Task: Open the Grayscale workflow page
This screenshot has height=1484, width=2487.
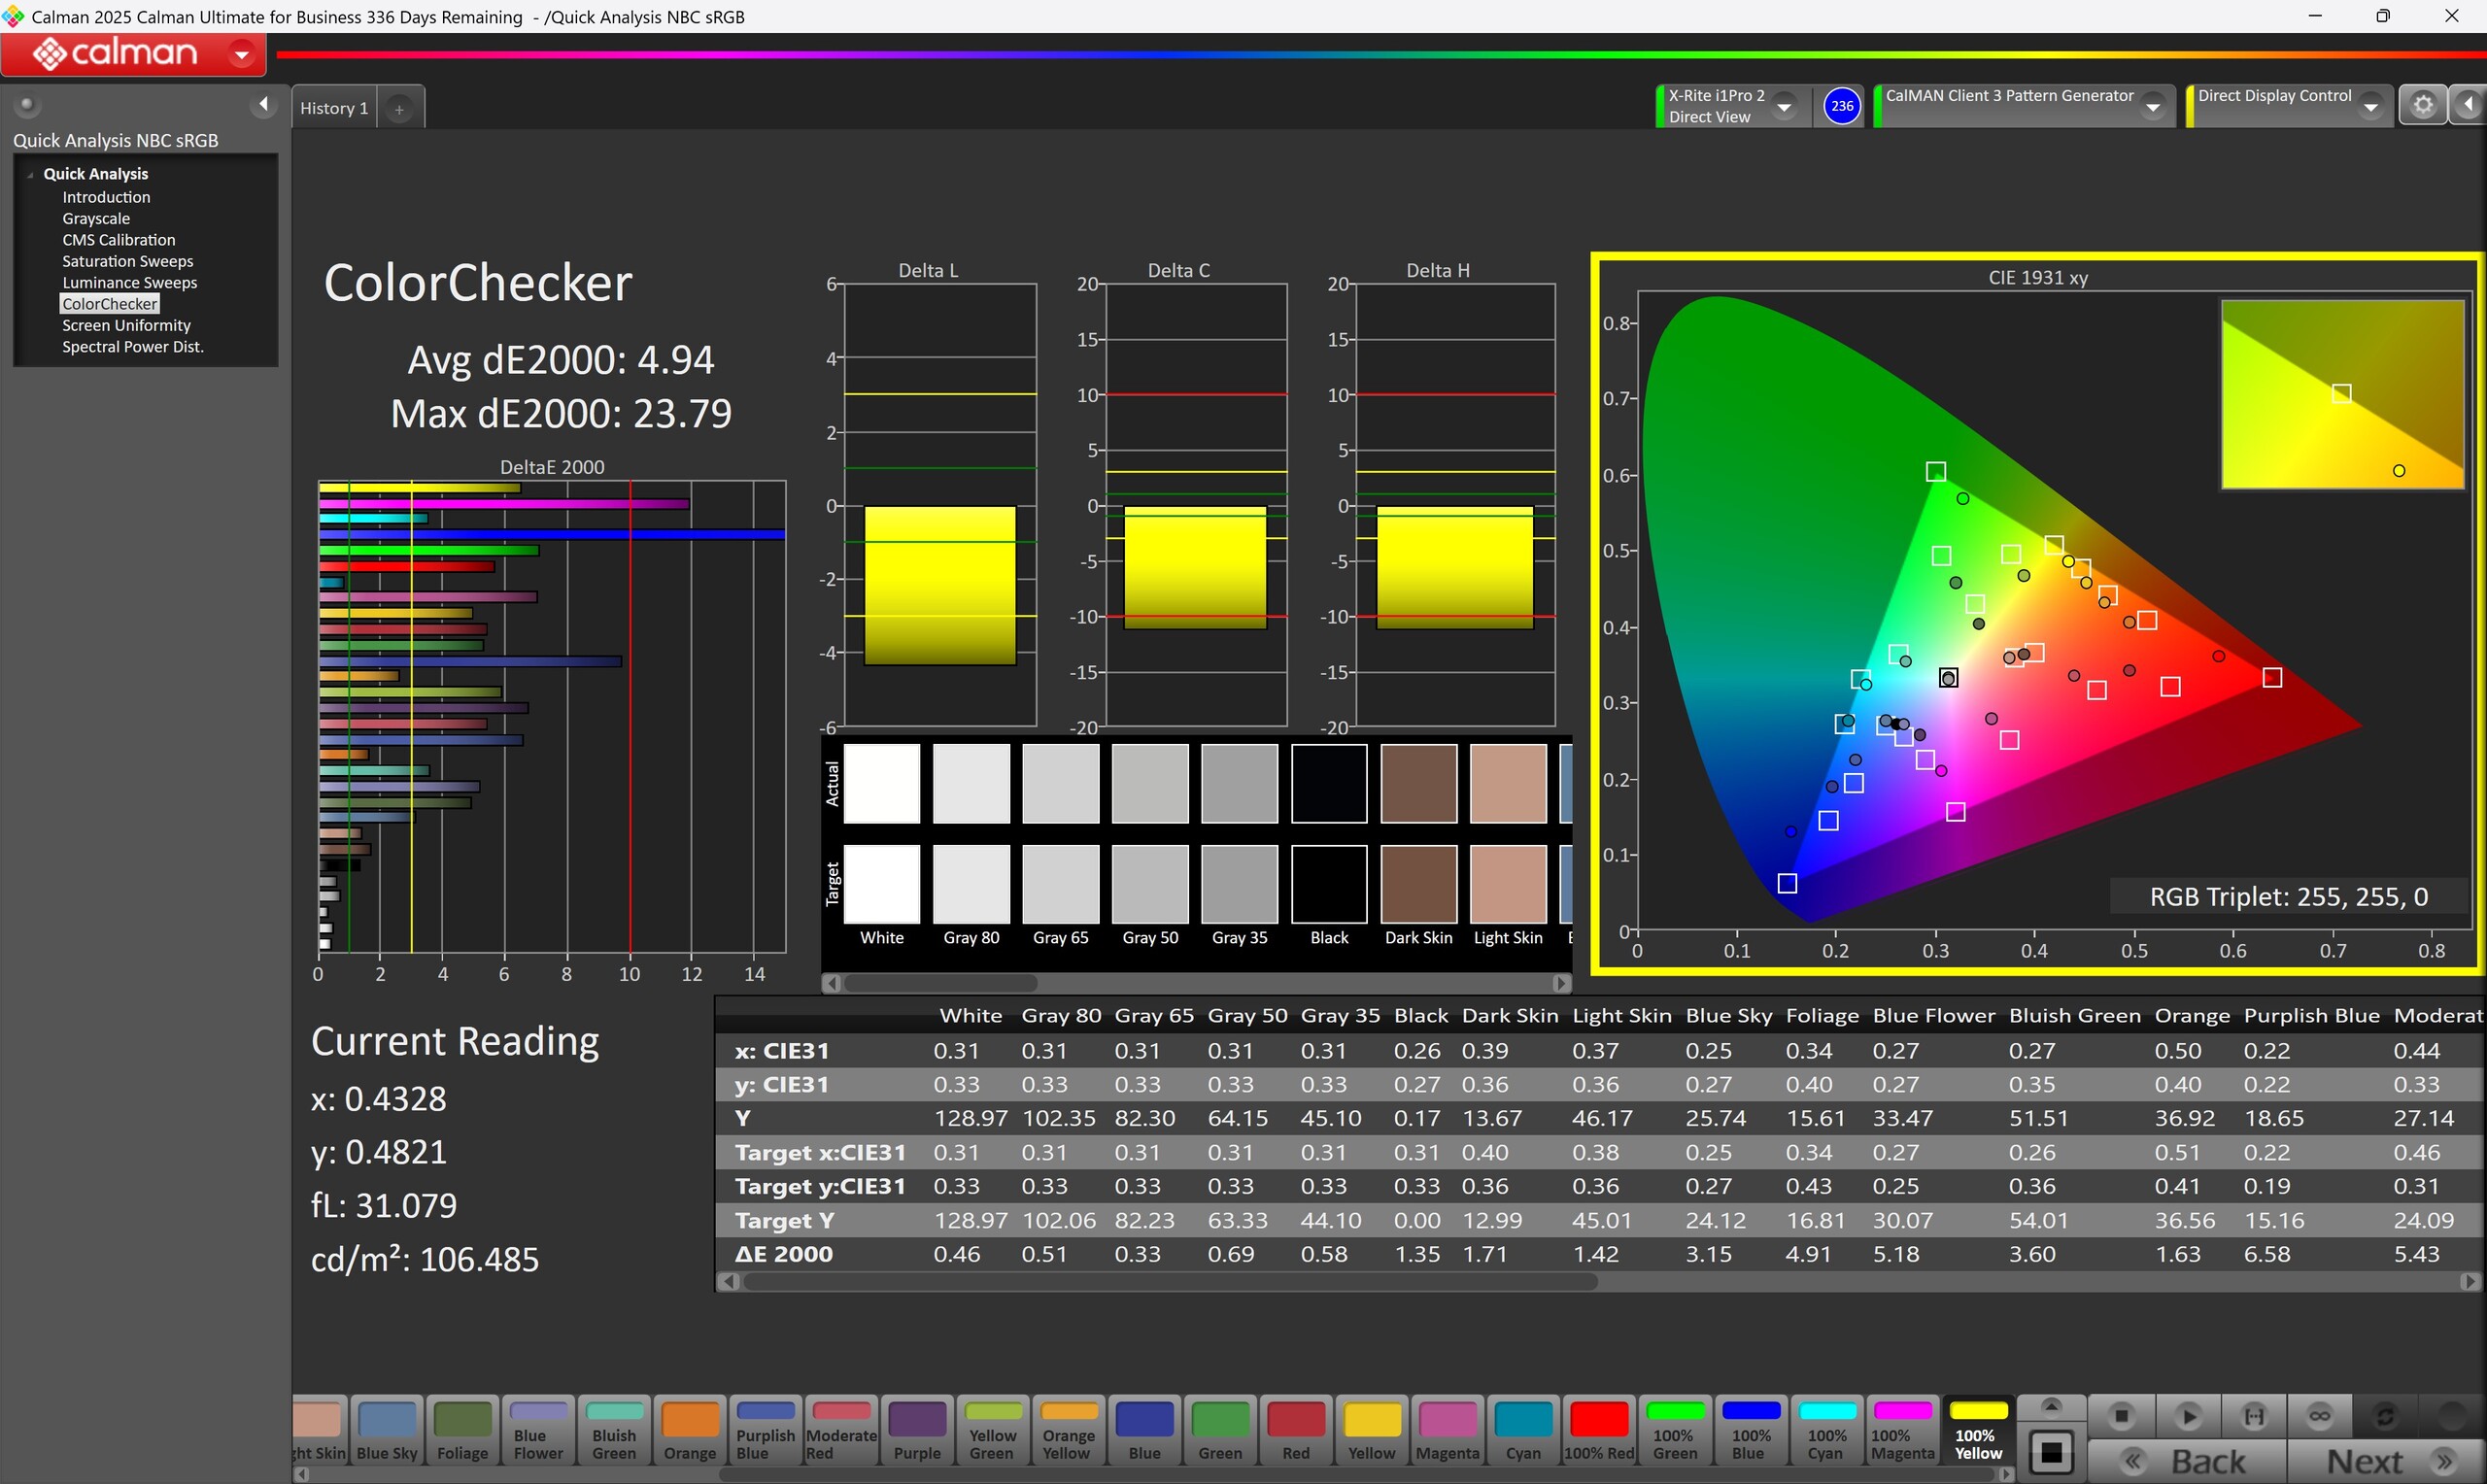Action: pyautogui.click(x=96, y=218)
